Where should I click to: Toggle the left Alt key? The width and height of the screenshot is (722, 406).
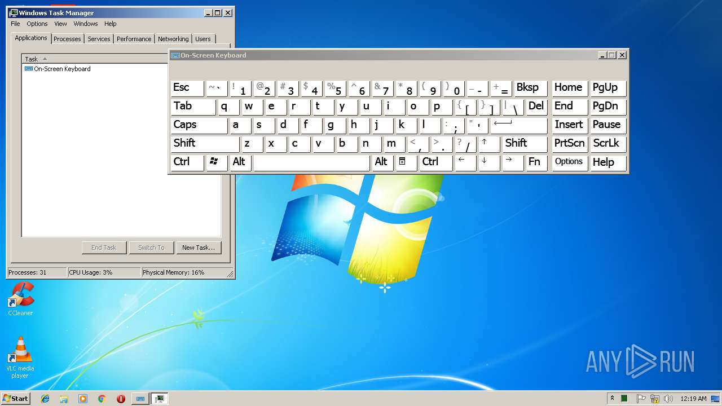tap(241, 162)
